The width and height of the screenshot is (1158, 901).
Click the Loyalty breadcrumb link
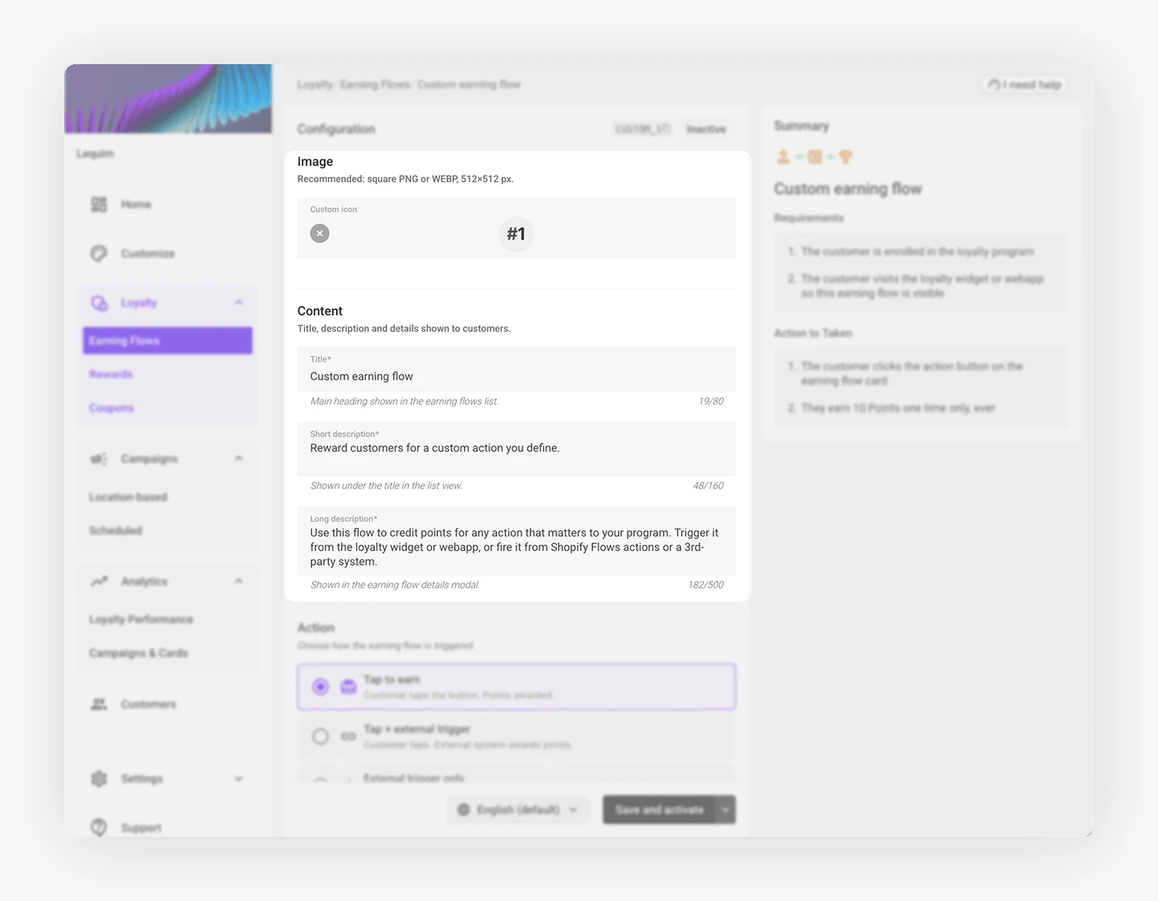[x=315, y=84]
